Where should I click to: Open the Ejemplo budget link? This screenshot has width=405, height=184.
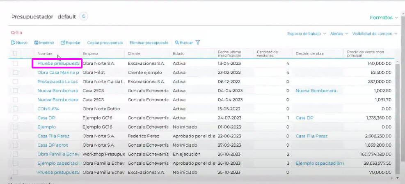(x=46, y=127)
